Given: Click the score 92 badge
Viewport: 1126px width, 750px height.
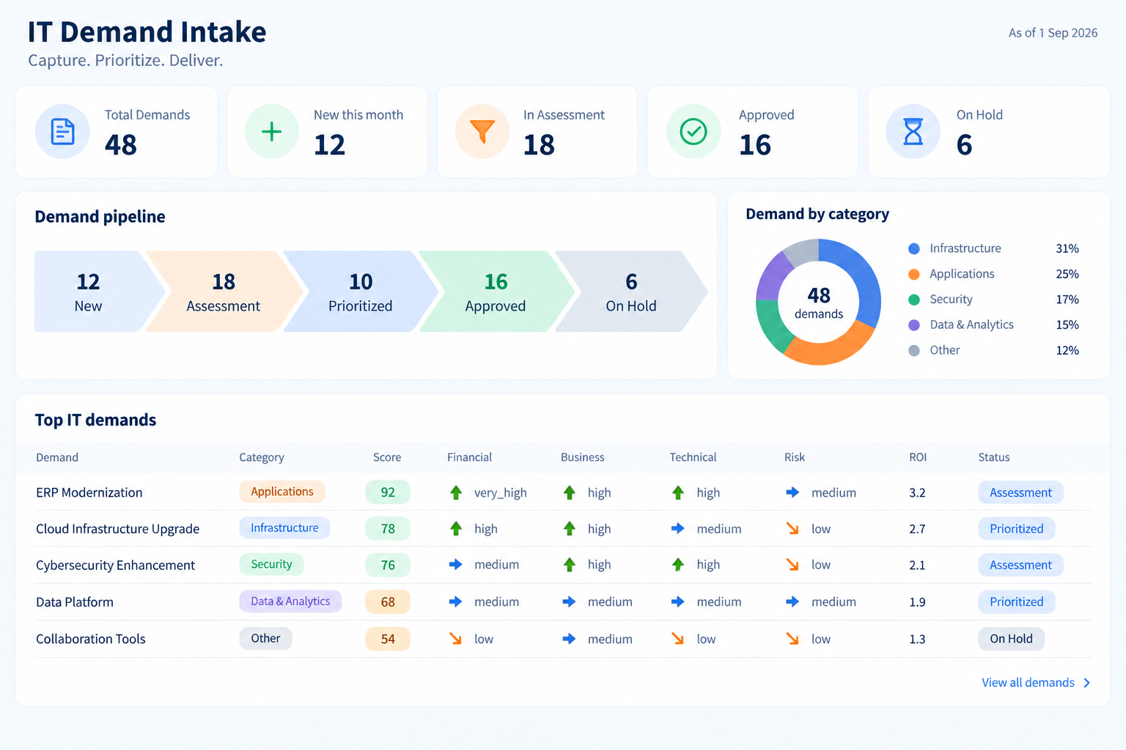Looking at the screenshot, I should (388, 492).
